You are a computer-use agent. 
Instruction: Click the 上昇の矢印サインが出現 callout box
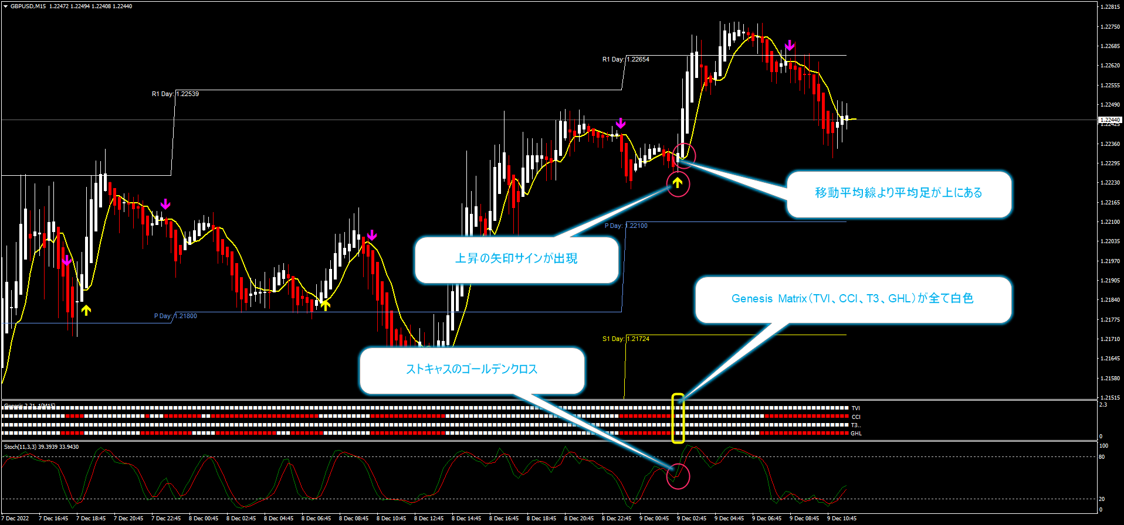pyautogui.click(x=516, y=259)
